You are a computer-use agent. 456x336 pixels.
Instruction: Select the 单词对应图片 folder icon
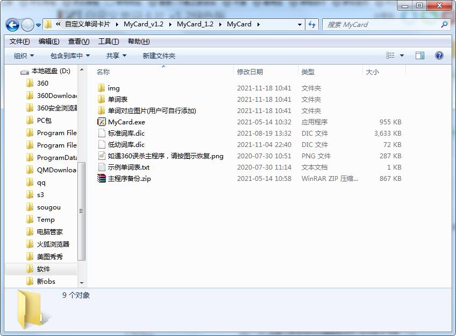[x=101, y=110]
